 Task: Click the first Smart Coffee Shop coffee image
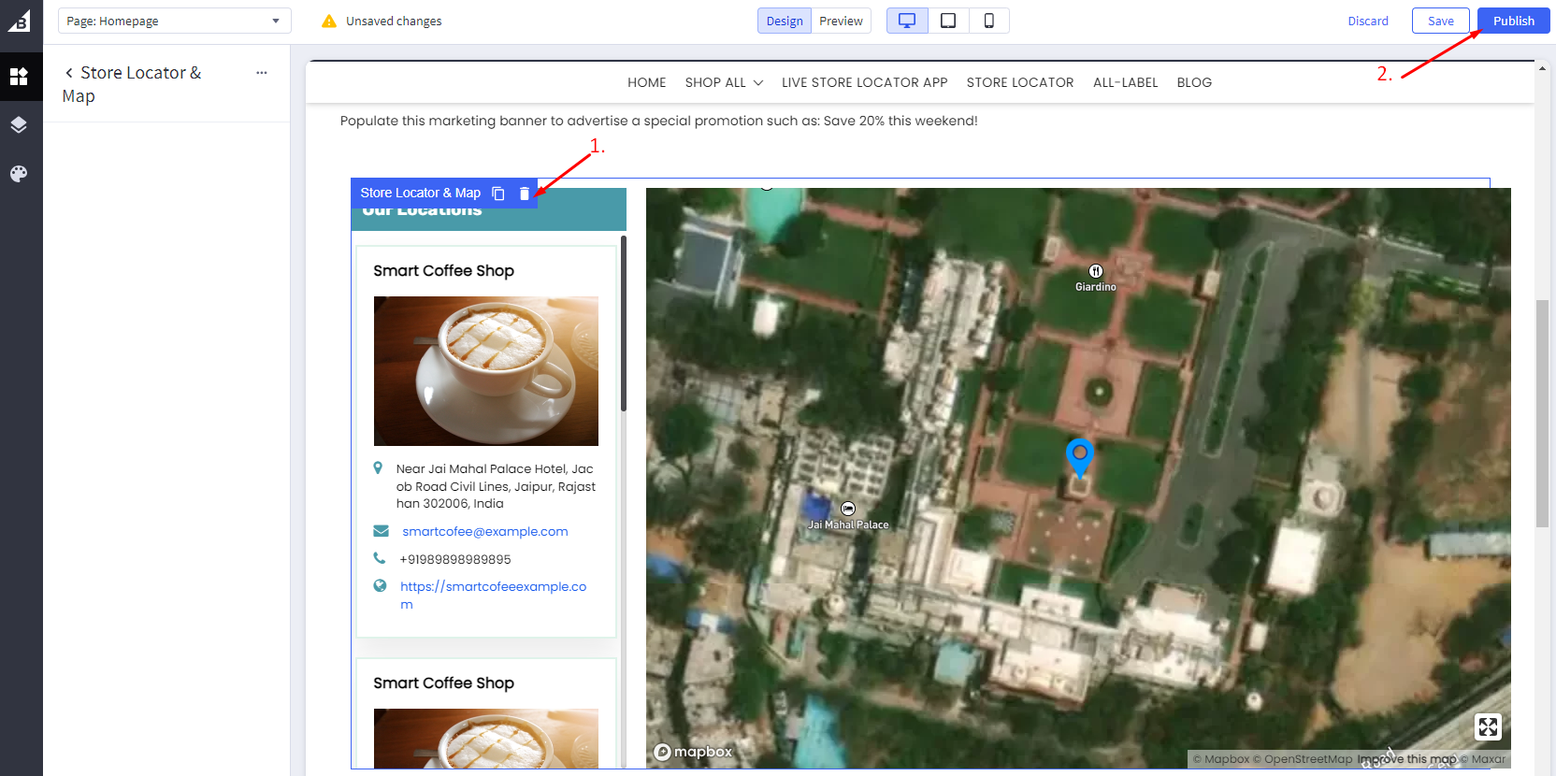[x=486, y=371]
